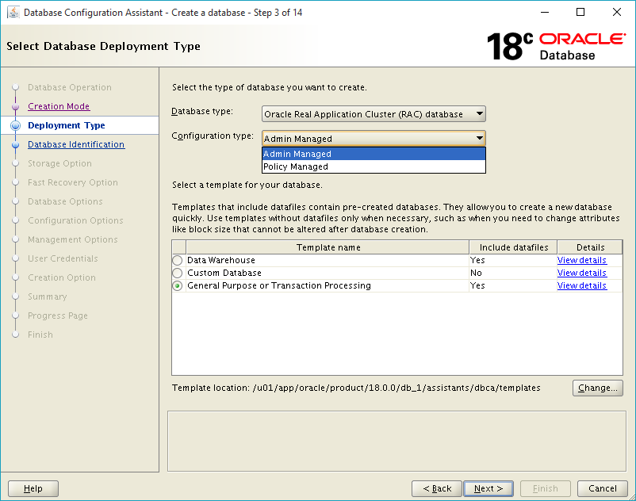This screenshot has height=501, width=636.
Task: Go to the Creation Mode step
Action: 59,106
